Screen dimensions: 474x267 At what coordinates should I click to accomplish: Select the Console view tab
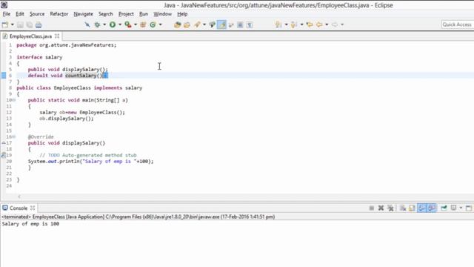coord(19,208)
